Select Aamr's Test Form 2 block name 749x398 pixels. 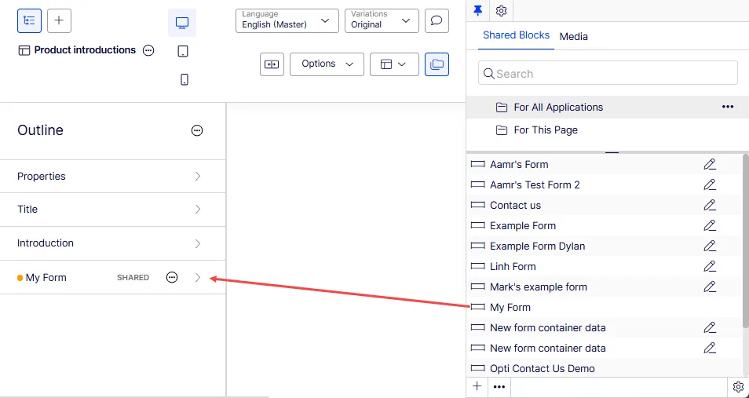(x=535, y=185)
